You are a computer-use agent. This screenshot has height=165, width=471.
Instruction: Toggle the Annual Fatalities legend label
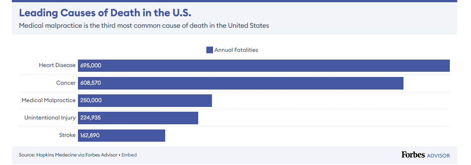236,50
